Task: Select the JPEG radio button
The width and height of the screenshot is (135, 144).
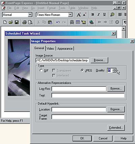Action: tap(82, 70)
